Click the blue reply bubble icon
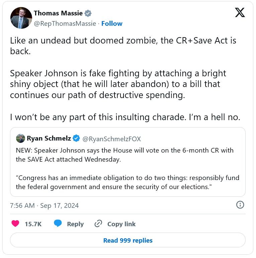The image size is (256, 258). 58,224
